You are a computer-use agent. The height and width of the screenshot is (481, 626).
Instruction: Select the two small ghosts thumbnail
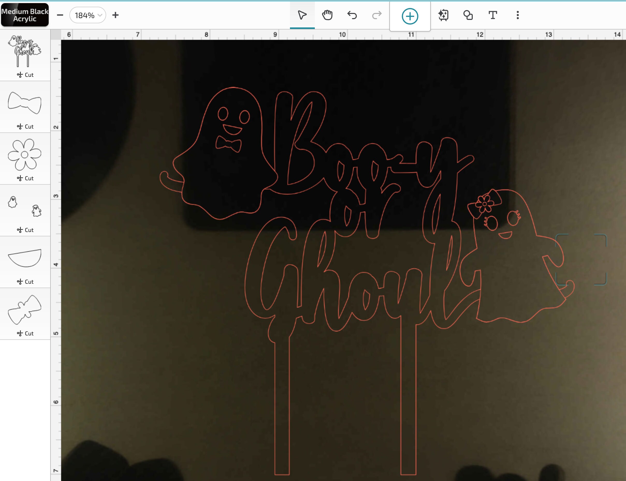point(25,206)
